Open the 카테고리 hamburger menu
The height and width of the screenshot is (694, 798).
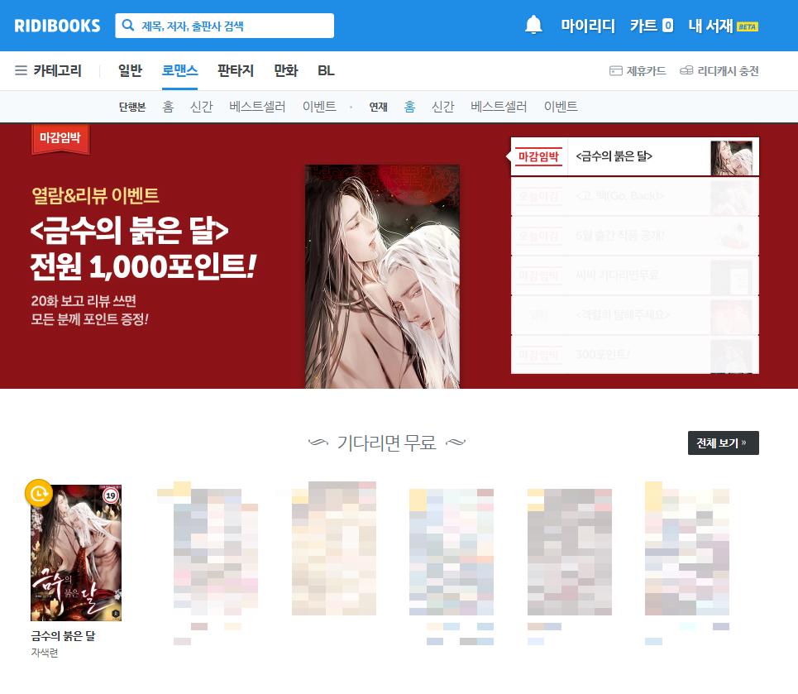(x=21, y=70)
